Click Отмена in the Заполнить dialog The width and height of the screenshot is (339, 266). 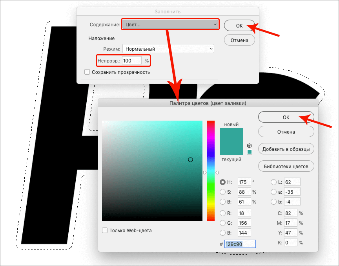(239, 40)
